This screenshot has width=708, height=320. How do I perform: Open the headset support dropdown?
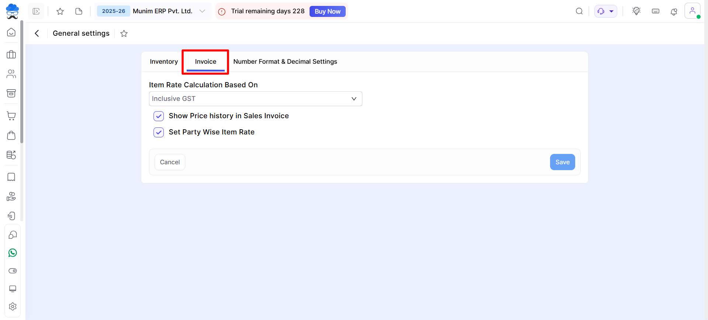(605, 11)
